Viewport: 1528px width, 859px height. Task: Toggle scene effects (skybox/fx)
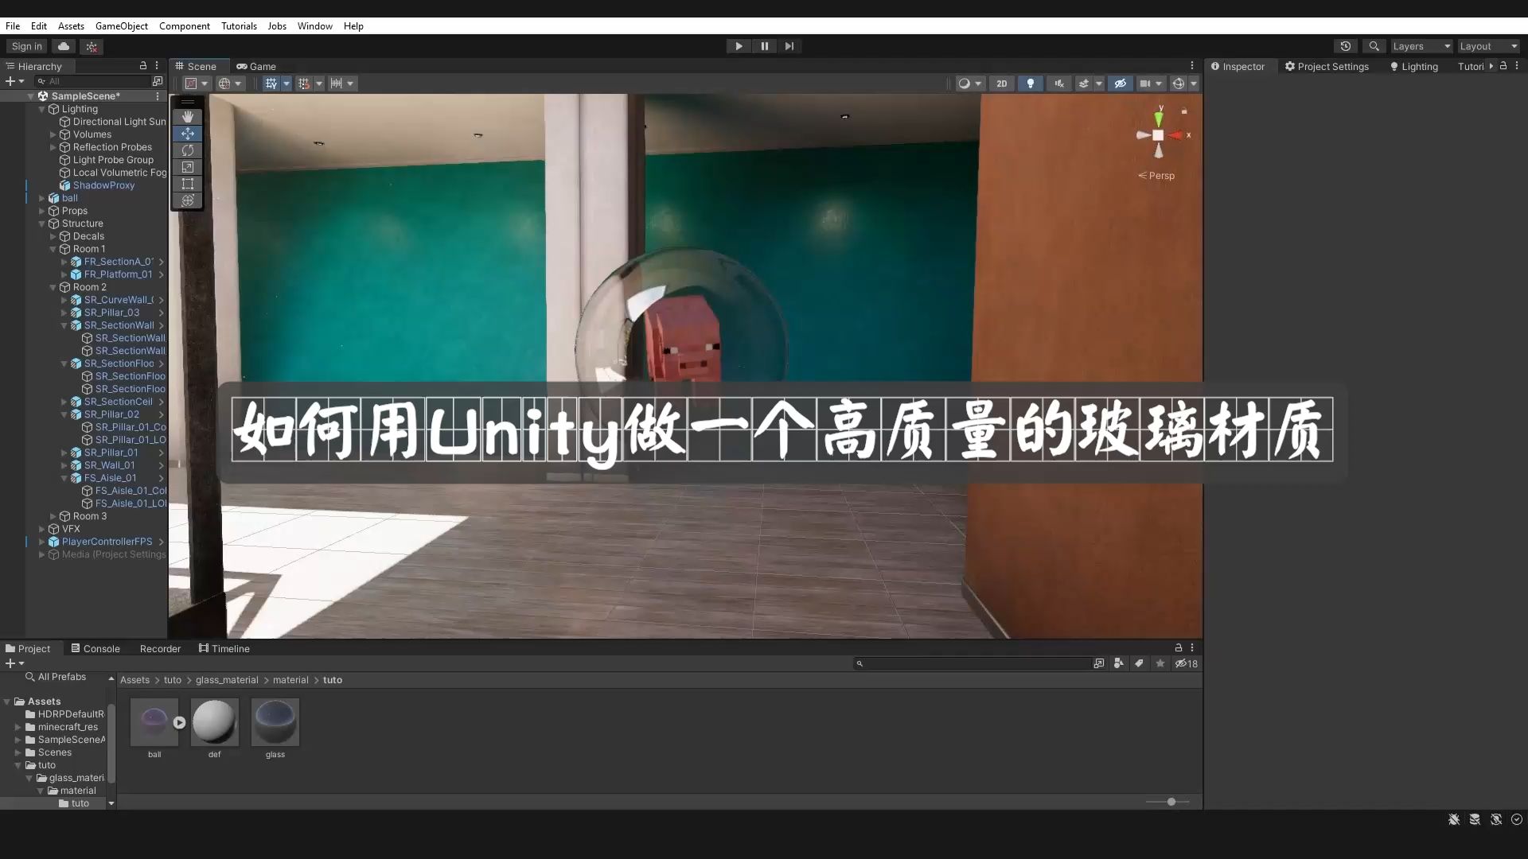coord(1084,84)
